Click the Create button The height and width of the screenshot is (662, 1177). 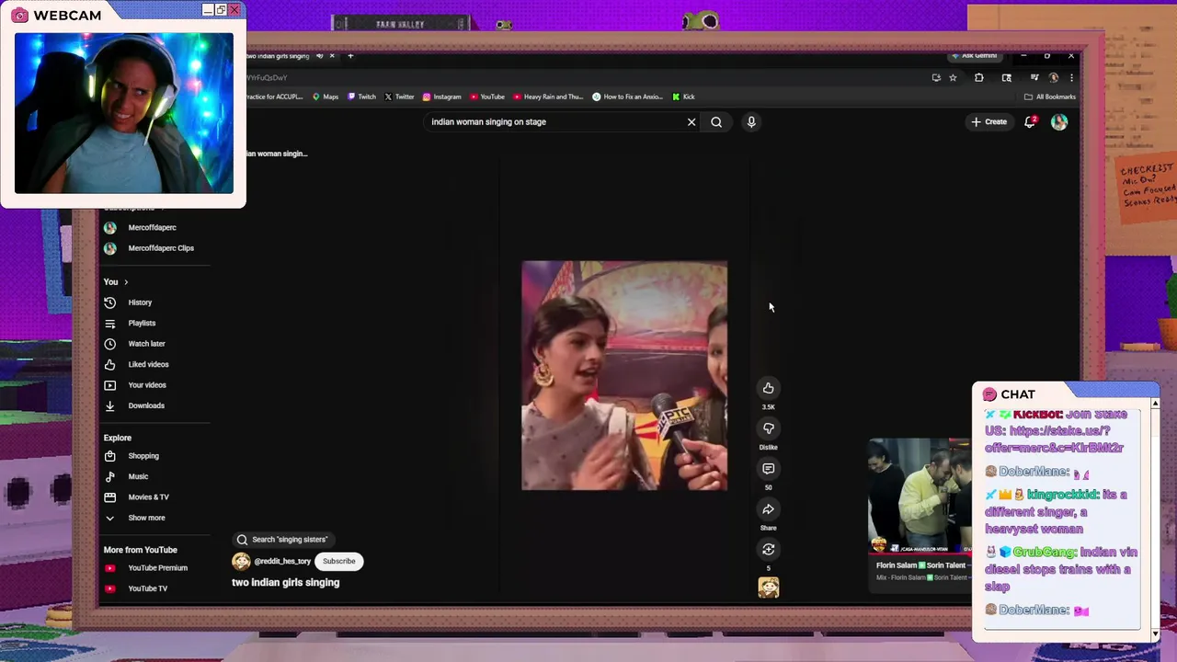click(x=988, y=121)
